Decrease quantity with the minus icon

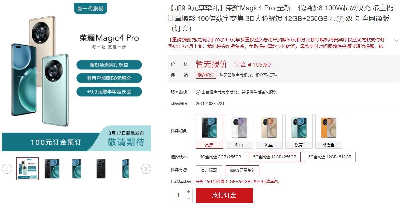click(189, 199)
